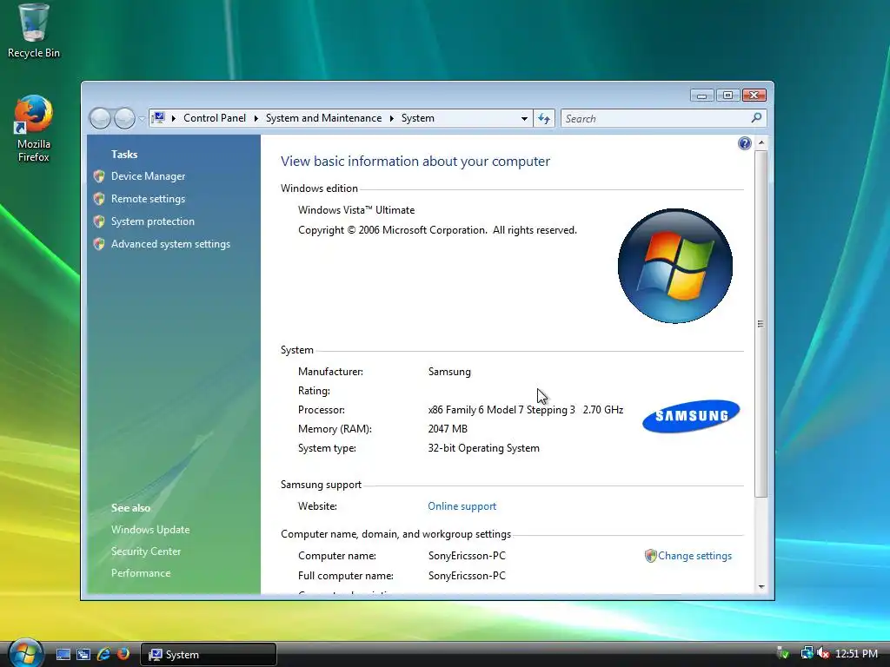Viewport: 890px width, 667px height.
Task: Click the 32-bit Operating System value
Action: tap(483, 448)
